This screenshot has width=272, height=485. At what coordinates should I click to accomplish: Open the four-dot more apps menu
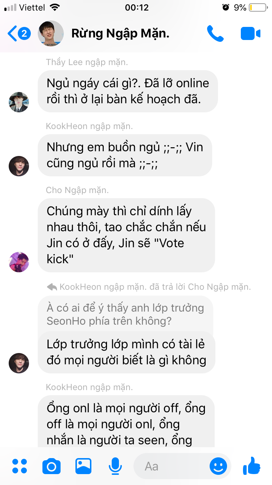(20, 466)
